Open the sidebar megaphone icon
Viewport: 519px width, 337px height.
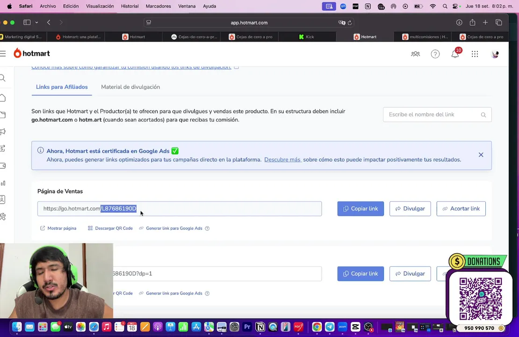pos(3,132)
